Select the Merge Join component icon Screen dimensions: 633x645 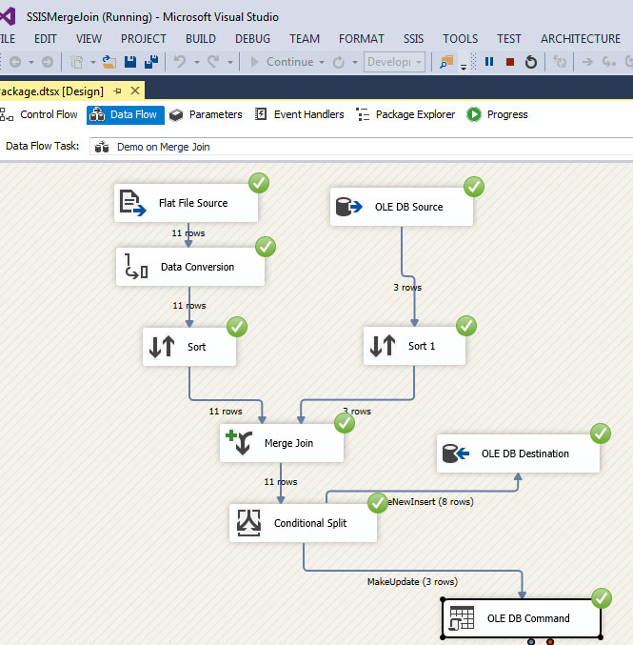[239, 442]
